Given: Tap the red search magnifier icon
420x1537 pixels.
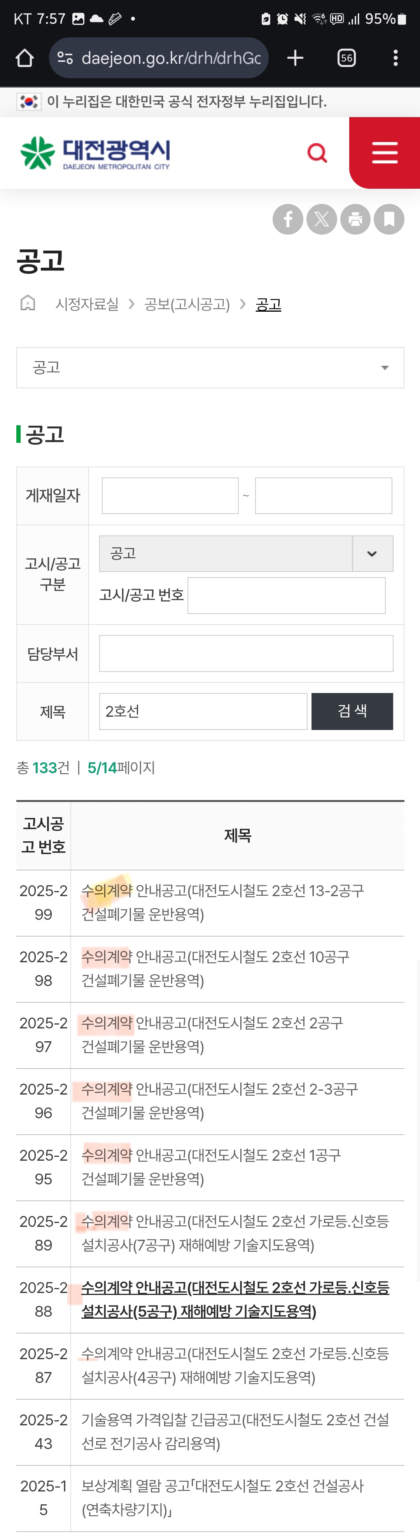Looking at the screenshot, I should point(317,153).
